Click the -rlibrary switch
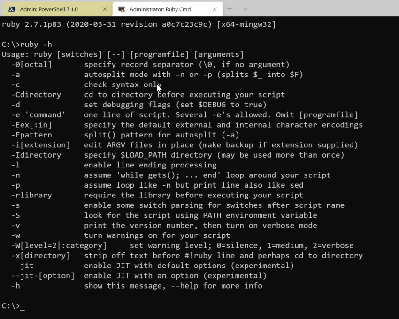The image size is (399, 319). coord(31,195)
